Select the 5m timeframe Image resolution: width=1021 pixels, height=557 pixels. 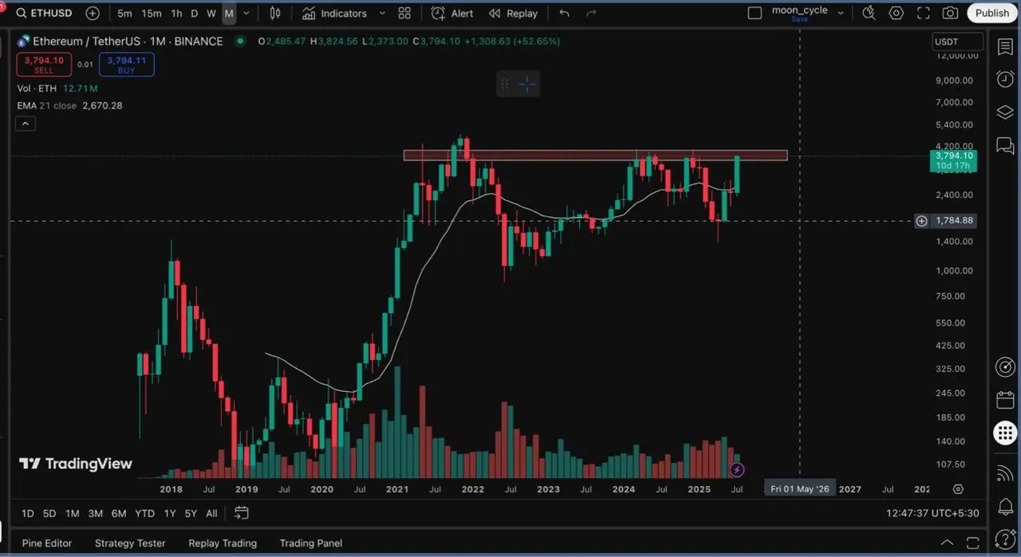pos(124,13)
